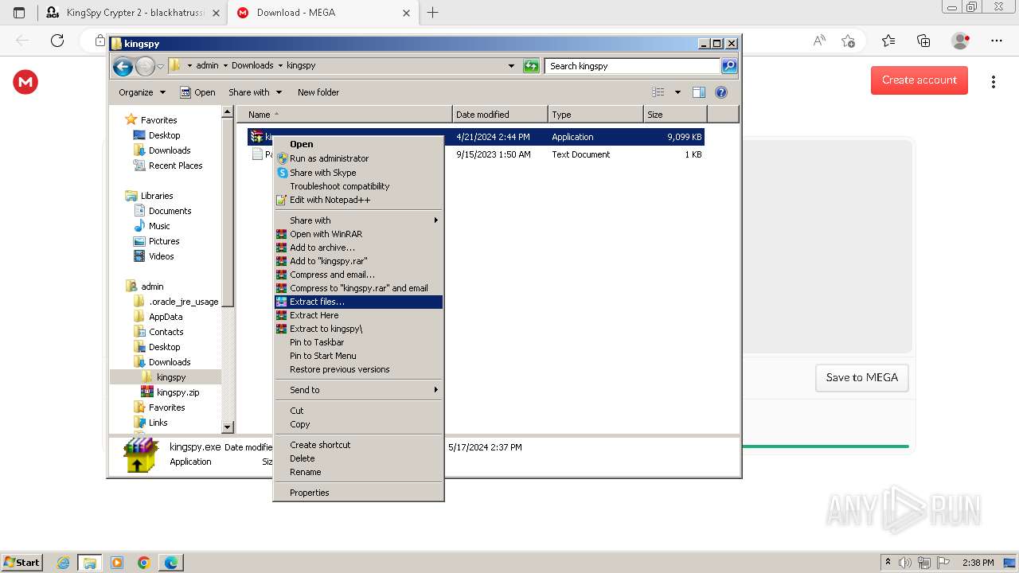Click the search magnifier in kingspy window

coord(729,66)
